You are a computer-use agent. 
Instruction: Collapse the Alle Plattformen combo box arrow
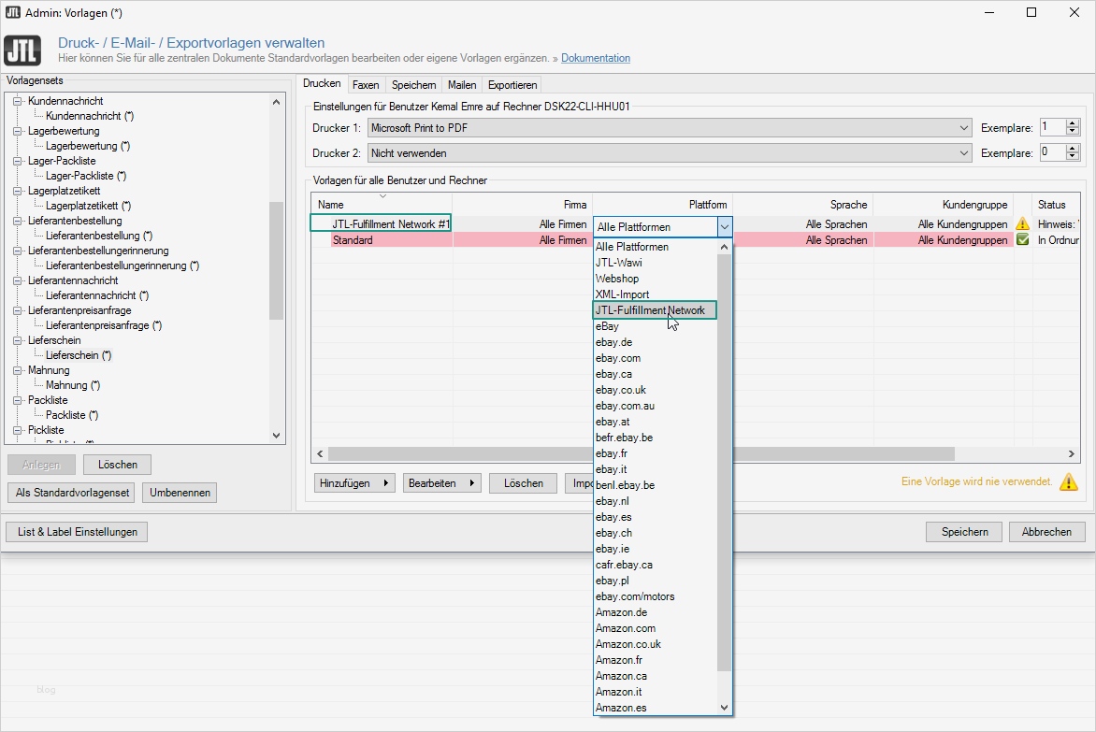[x=724, y=225]
